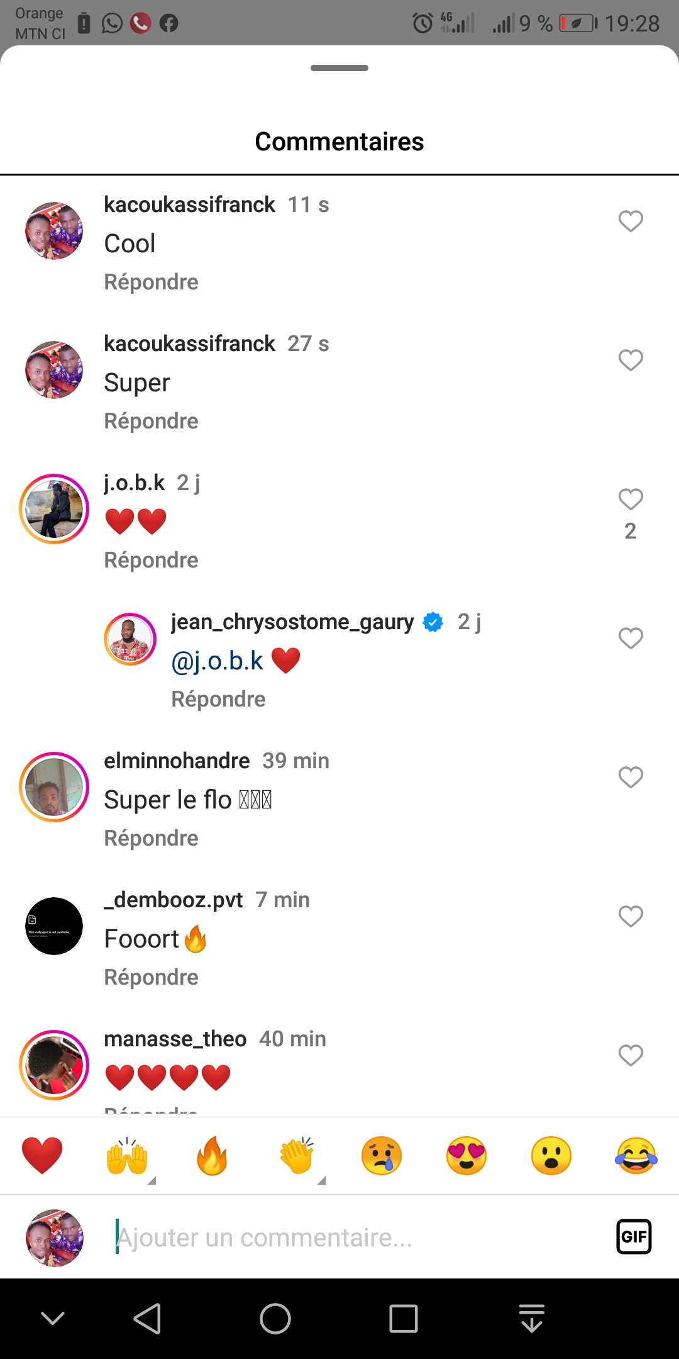The width and height of the screenshot is (679, 1359).
Task: Open the notification pull-down nav icon
Action: pos(532,1318)
